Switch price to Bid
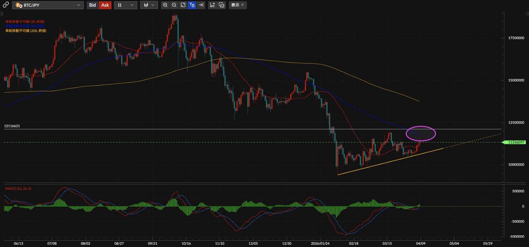The image size is (529, 247). (x=92, y=5)
